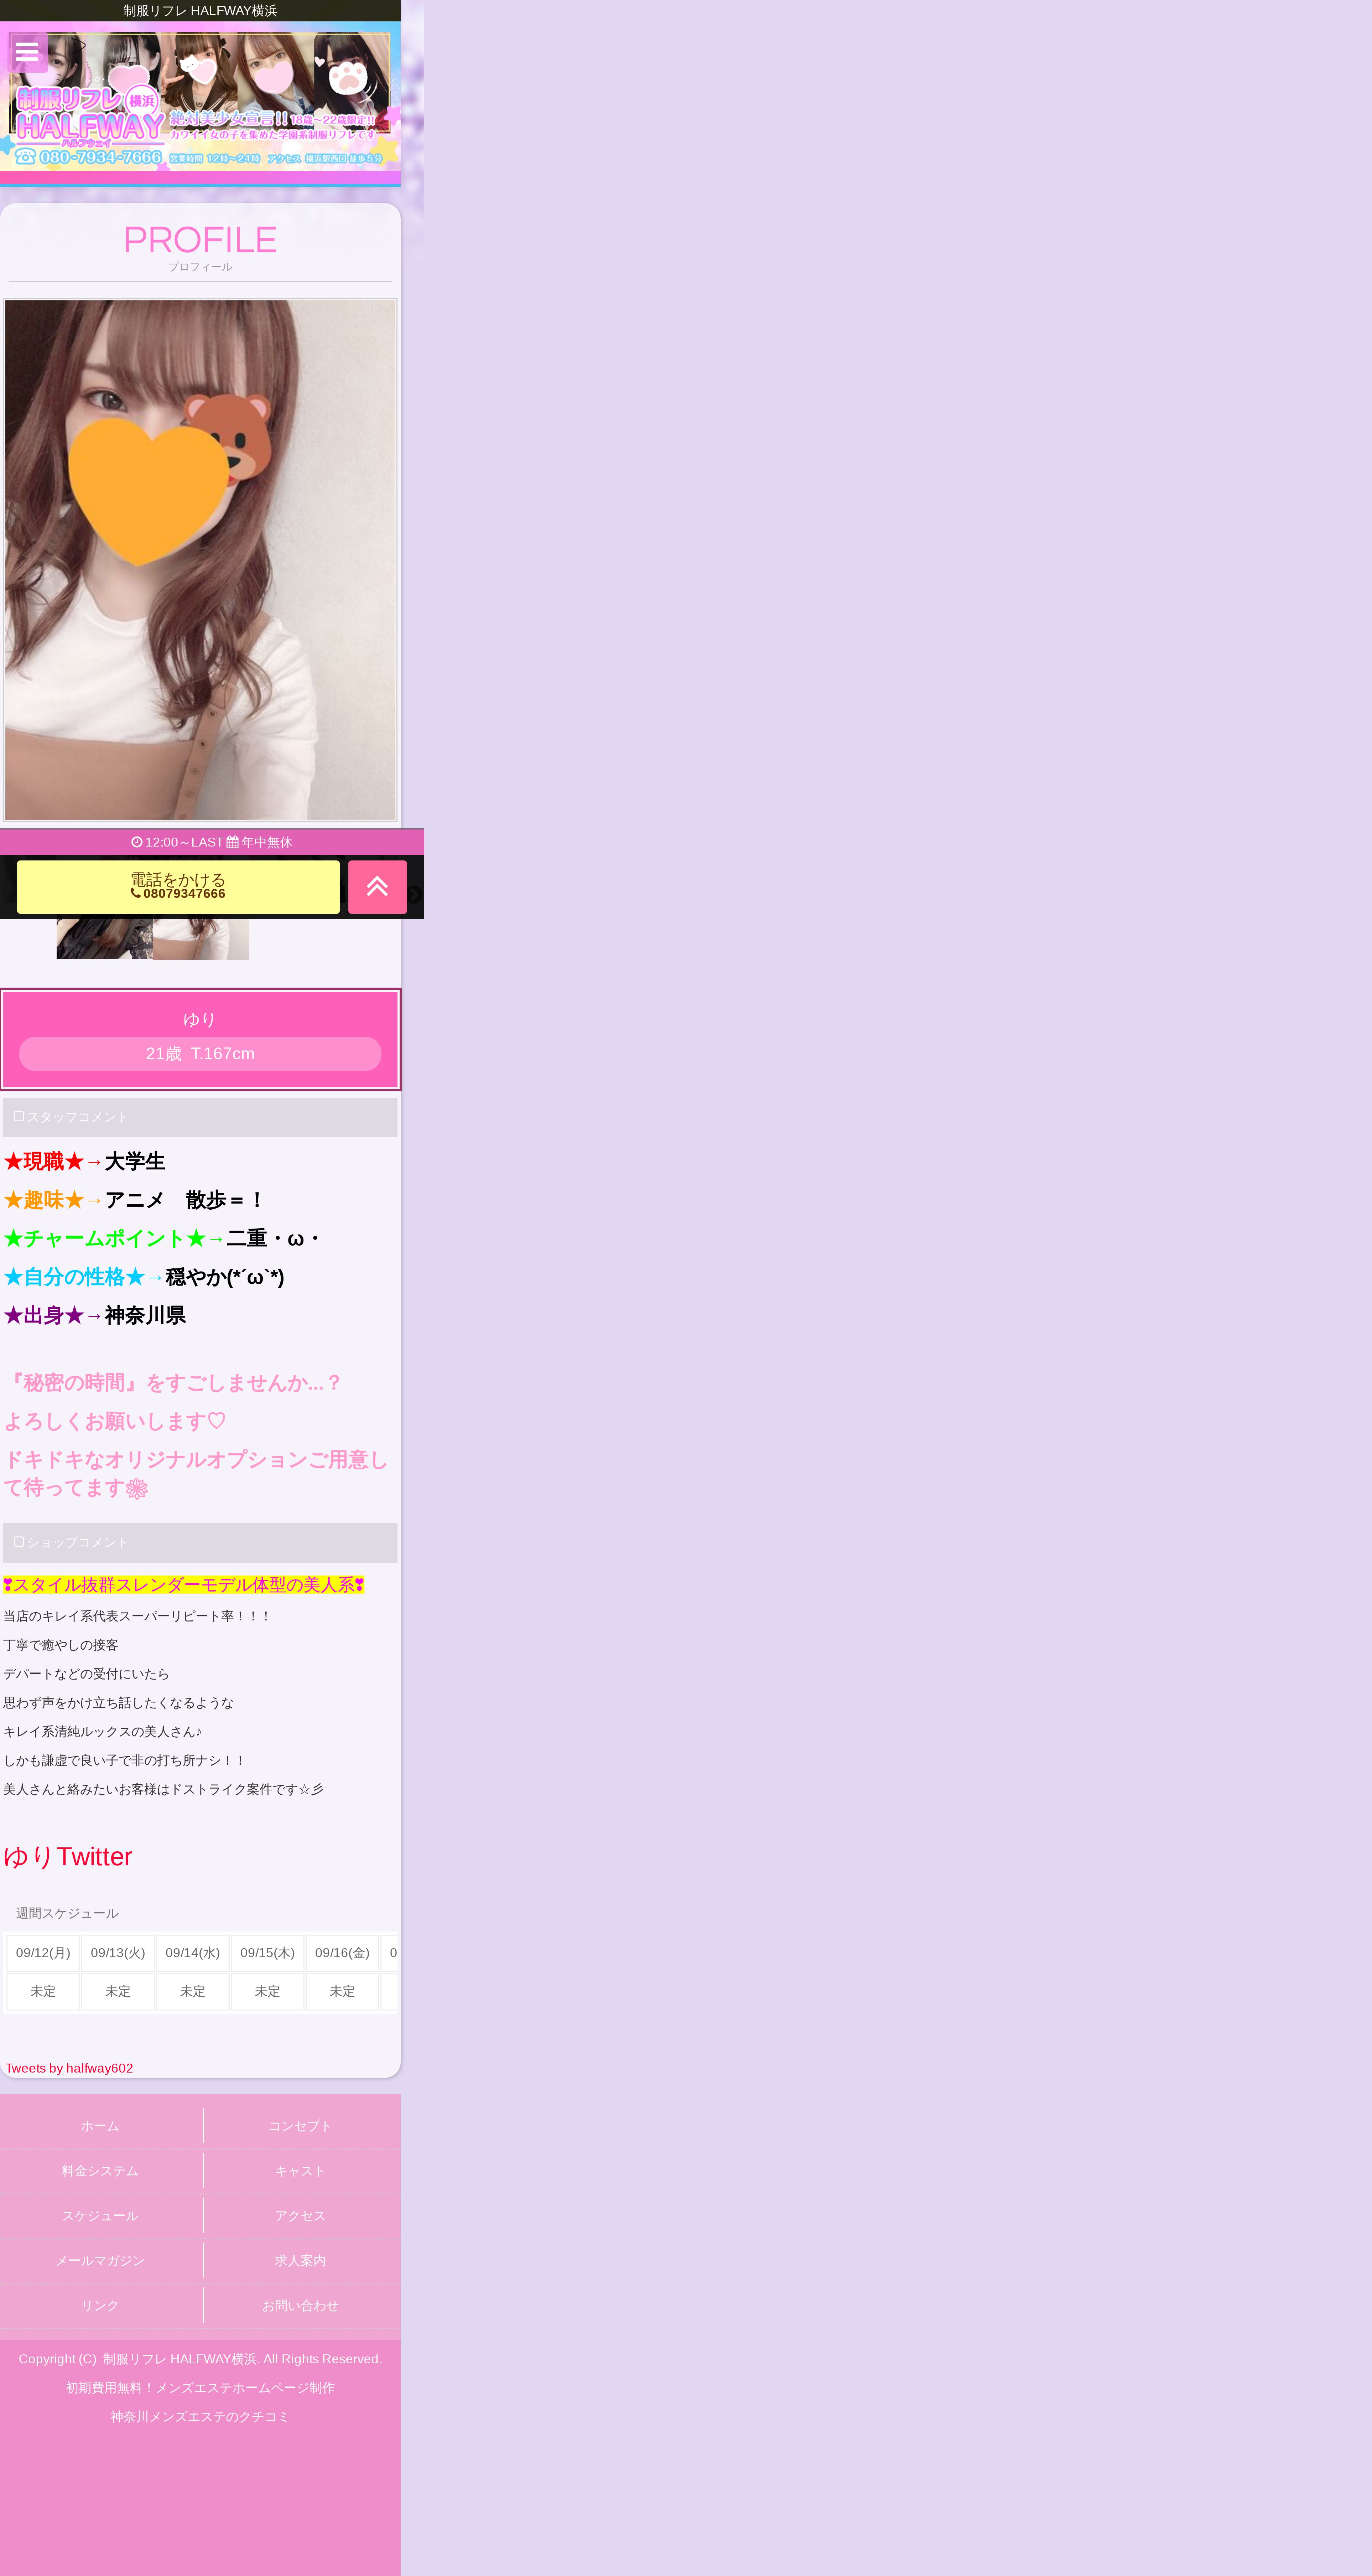Open お問い合わせ footer menu item
Viewport: 1372px width, 2576px height.
(300, 2306)
